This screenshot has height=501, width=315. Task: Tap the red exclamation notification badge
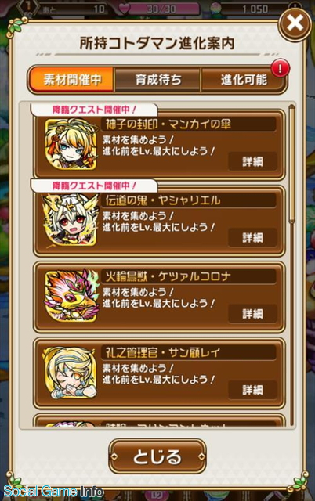(x=281, y=68)
